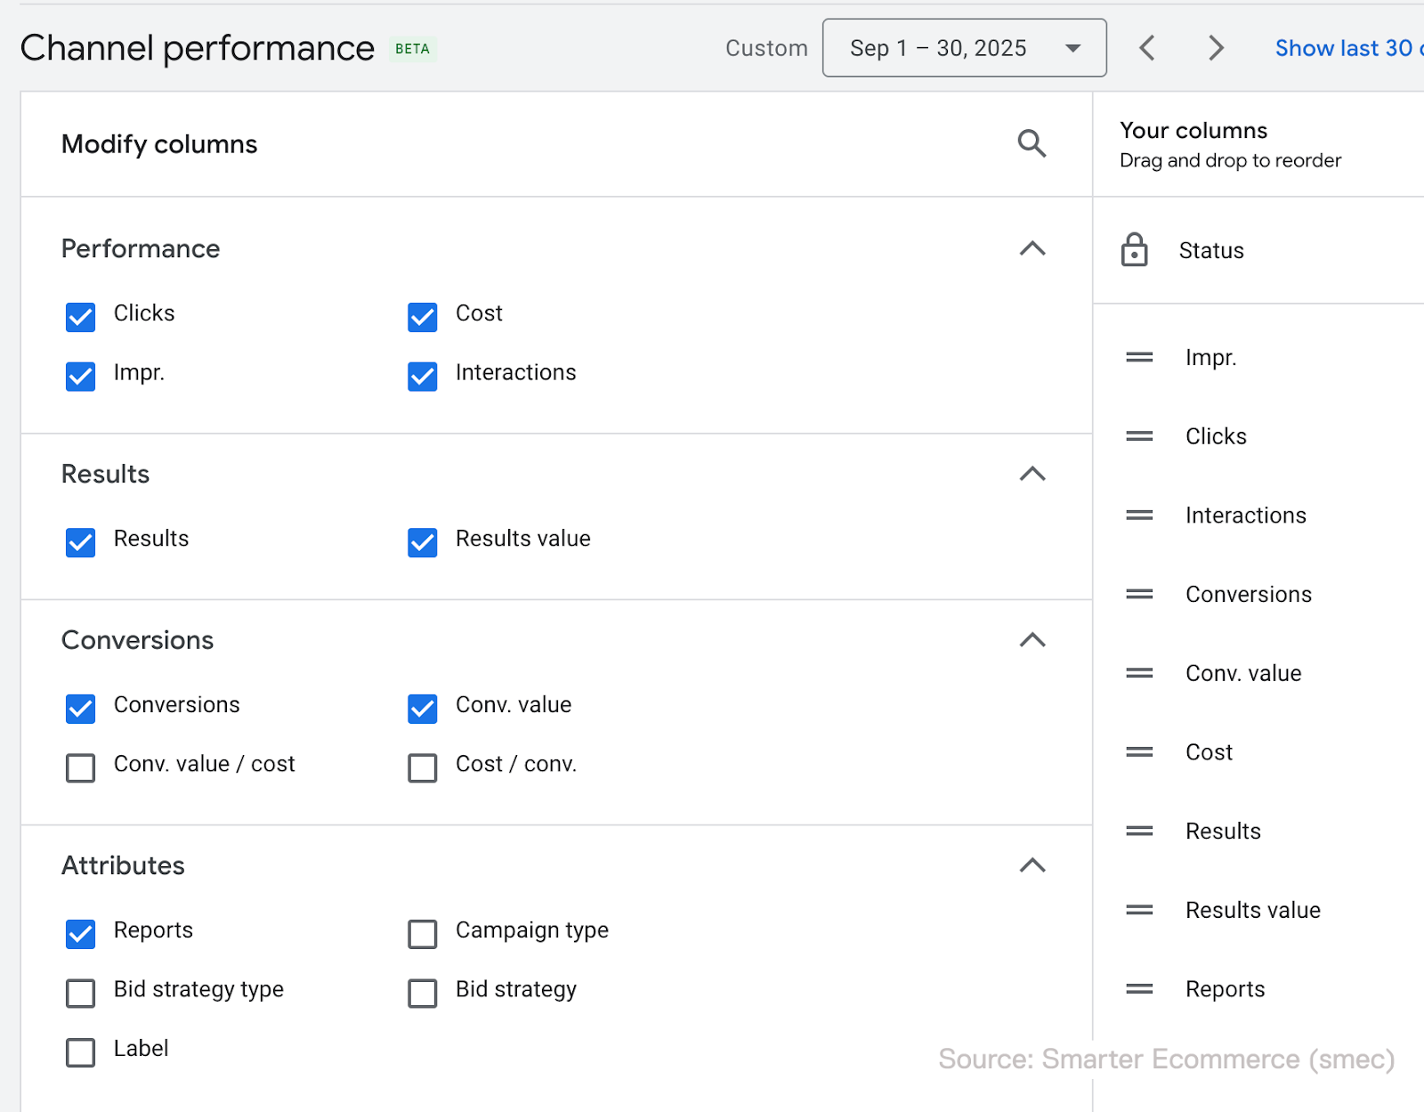Collapse the Performance section
The width and height of the screenshot is (1424, 1112).
[x=1032, y=248]
